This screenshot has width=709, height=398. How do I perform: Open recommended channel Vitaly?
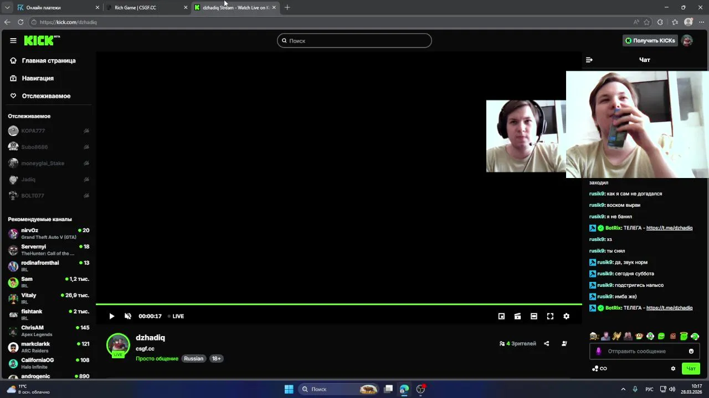coord(49,298)
